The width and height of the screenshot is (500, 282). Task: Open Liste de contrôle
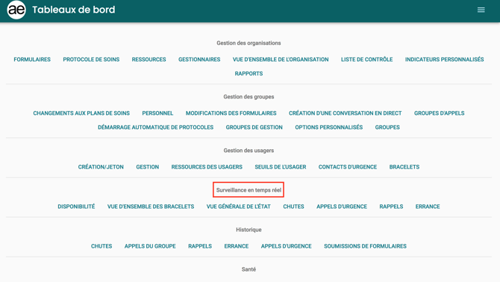(x=366, y=60)
